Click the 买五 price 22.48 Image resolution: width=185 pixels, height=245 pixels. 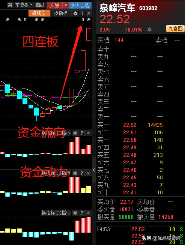click(130, 155)
